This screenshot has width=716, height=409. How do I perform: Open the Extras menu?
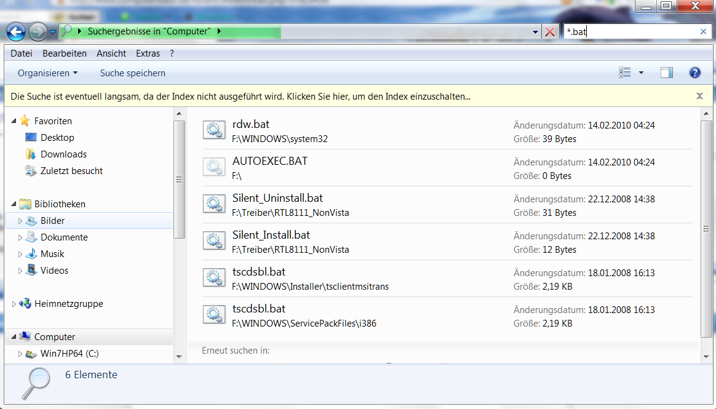pyautogui.click(x=148, y=54)
